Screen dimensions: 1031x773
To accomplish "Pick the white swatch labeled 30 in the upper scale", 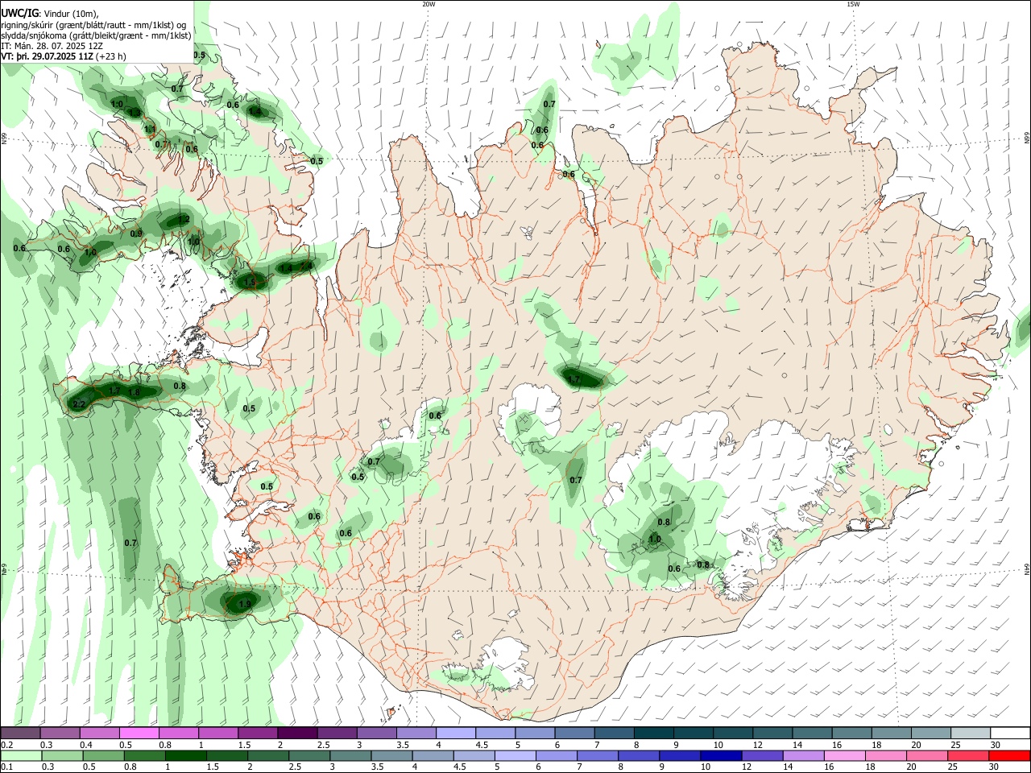I will pyautogui.click(x=1010, y=734).
